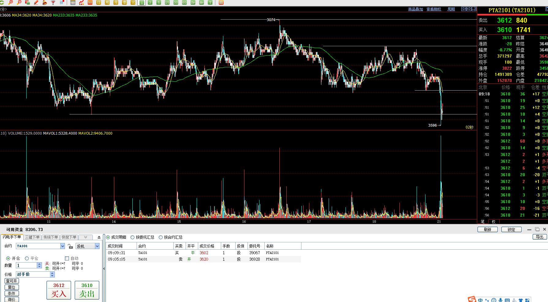This screenshot has width=548, height=302.
Task: Switch to daily (日) chart period
Action: click(99, 2)
